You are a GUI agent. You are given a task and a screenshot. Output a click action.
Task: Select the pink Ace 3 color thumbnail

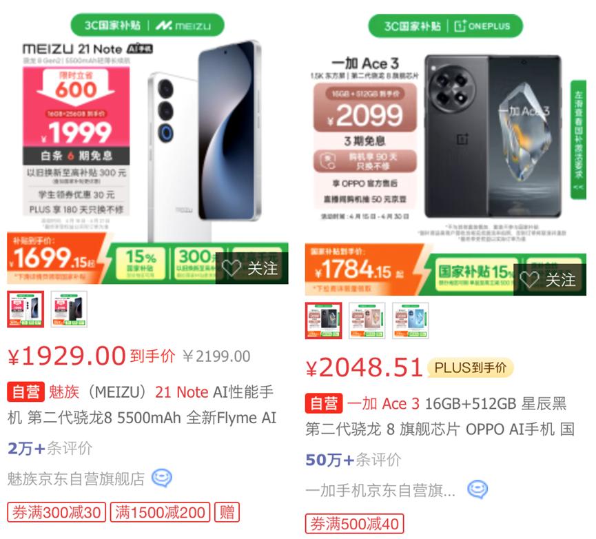point(367,321)
